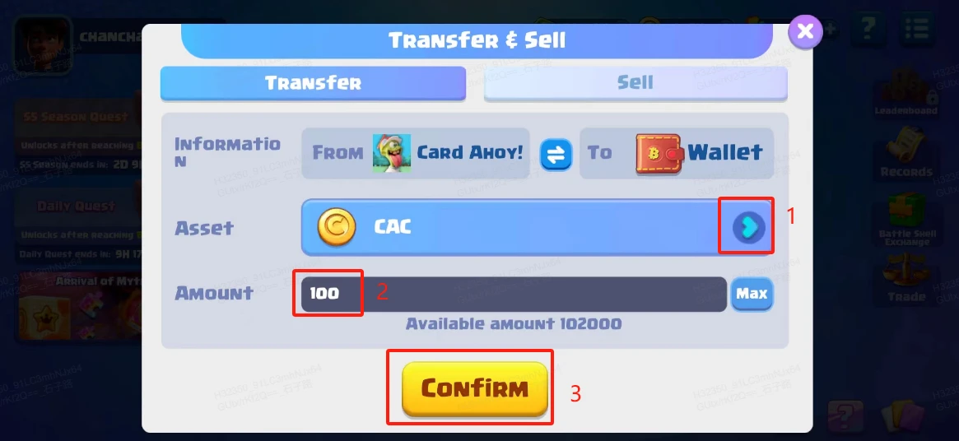This screenshot has width=959, height=441.
Task: Open Battle Shell Exchange icon
Action: pos(907,220)
